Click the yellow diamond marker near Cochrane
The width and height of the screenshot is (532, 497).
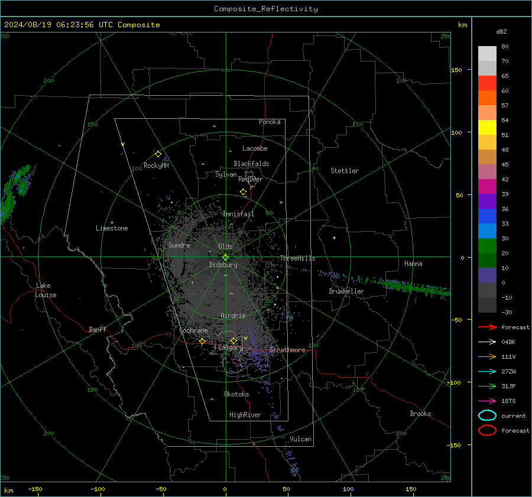(x=203, y=341)
